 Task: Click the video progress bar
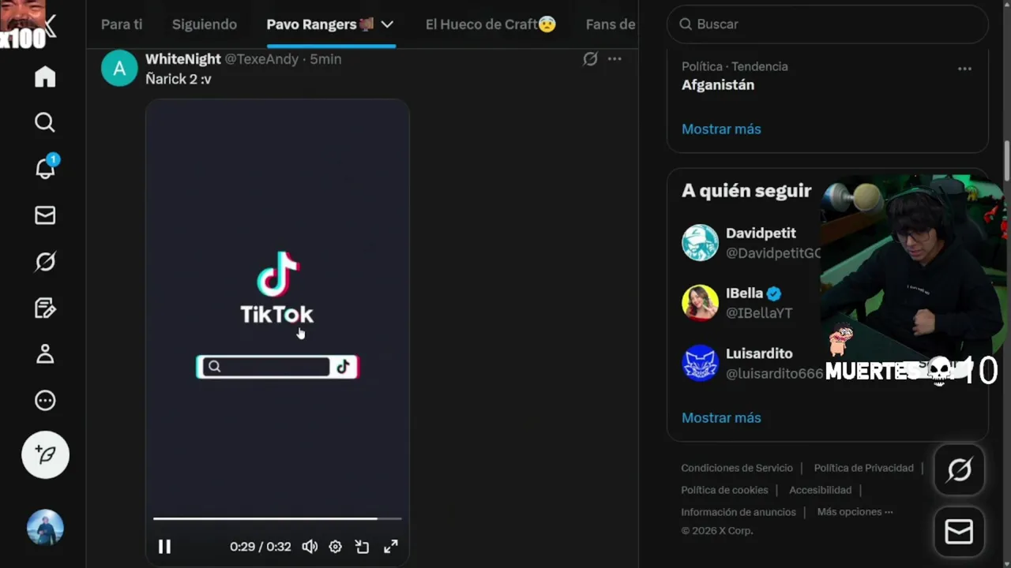tap(277, 518)
